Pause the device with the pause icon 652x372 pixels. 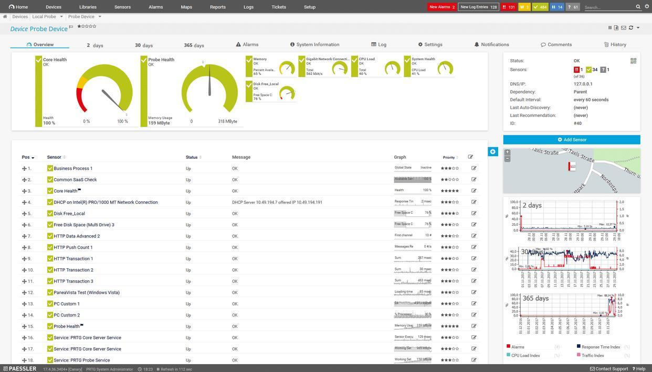pyautogui.click(x=610, y=28)
